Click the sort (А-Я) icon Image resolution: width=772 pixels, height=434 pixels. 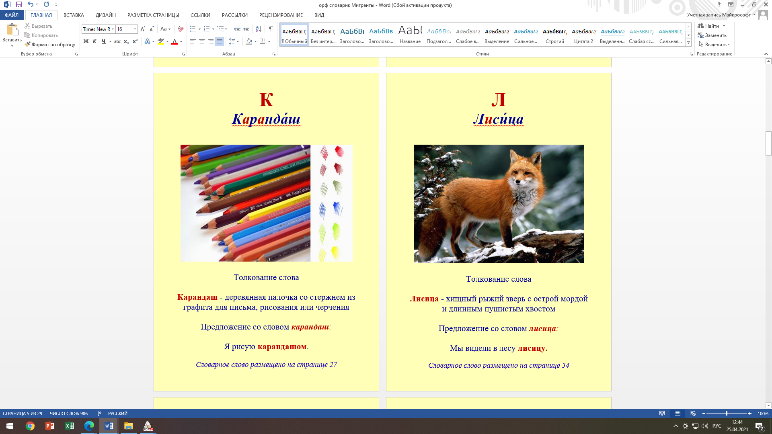(259, 29)
